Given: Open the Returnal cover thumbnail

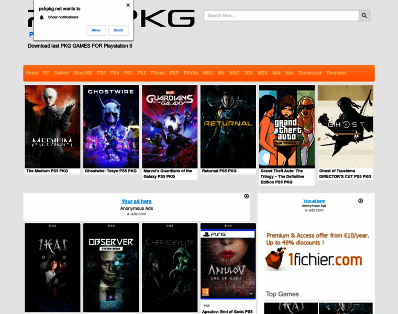Looking at the screenshot, I should (x=228, y=127).
